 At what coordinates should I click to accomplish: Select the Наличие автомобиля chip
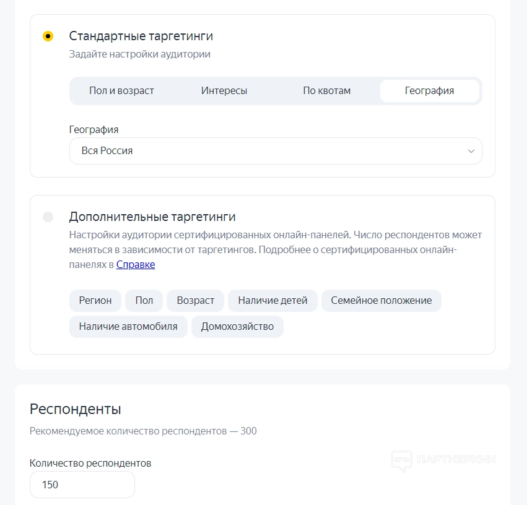(x=128, y=327)
